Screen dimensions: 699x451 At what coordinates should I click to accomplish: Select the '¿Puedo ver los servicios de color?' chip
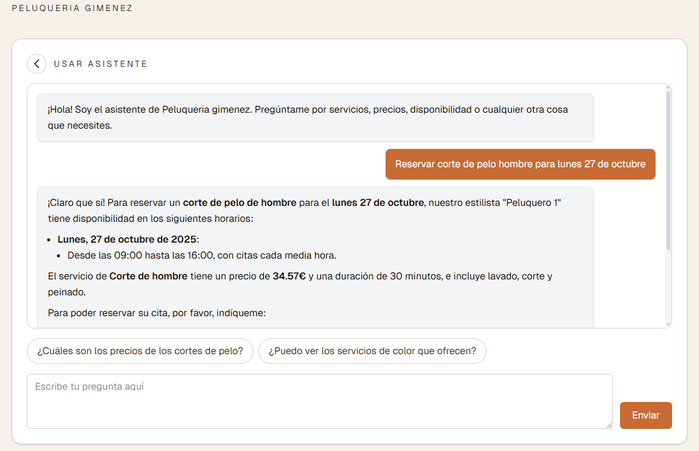(372, 351)
